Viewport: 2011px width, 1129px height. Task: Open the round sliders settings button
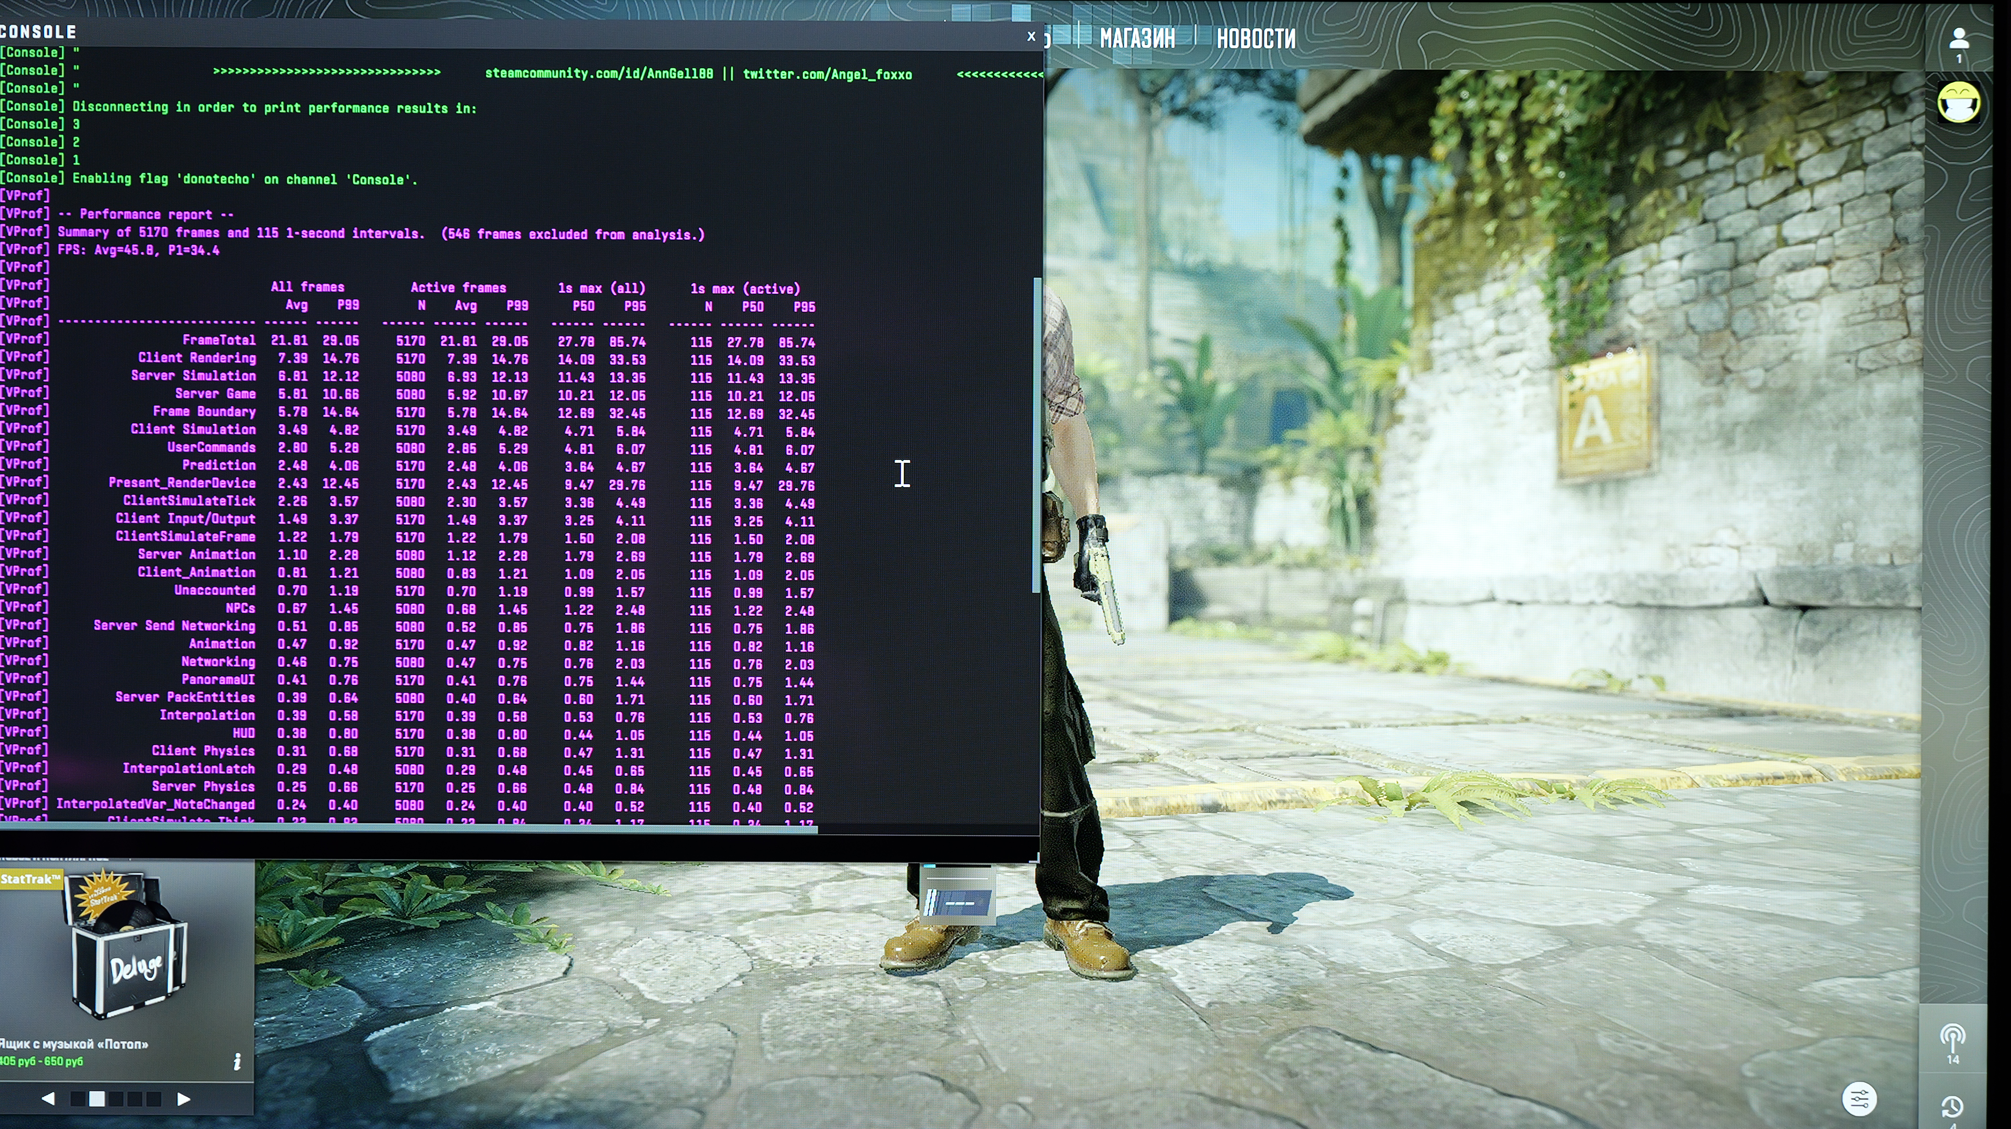(1860, 1099)
